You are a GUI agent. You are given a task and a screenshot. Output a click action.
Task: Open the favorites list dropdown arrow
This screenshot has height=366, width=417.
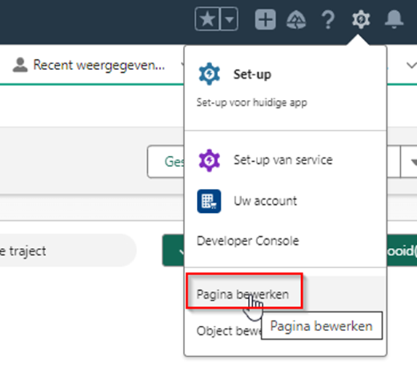click(x=229, y=19)
